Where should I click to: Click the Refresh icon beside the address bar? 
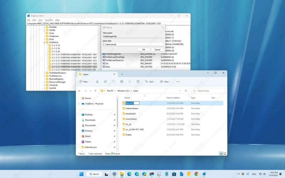[x=186, y=91]
